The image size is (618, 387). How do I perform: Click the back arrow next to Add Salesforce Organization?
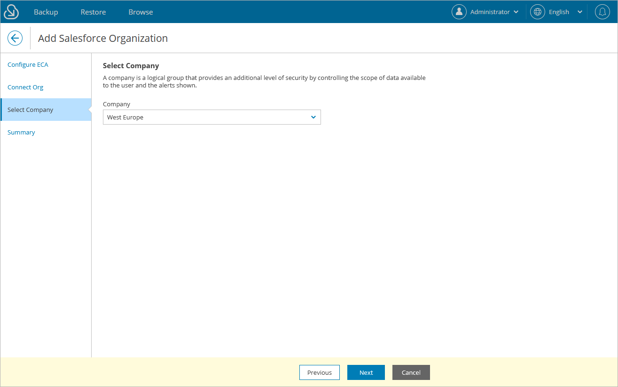point(15,38)
